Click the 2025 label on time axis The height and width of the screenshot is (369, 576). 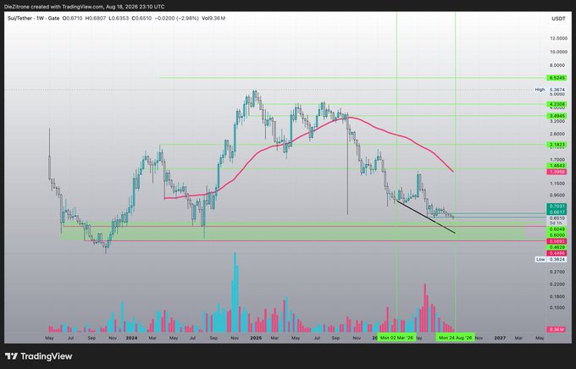256,338
